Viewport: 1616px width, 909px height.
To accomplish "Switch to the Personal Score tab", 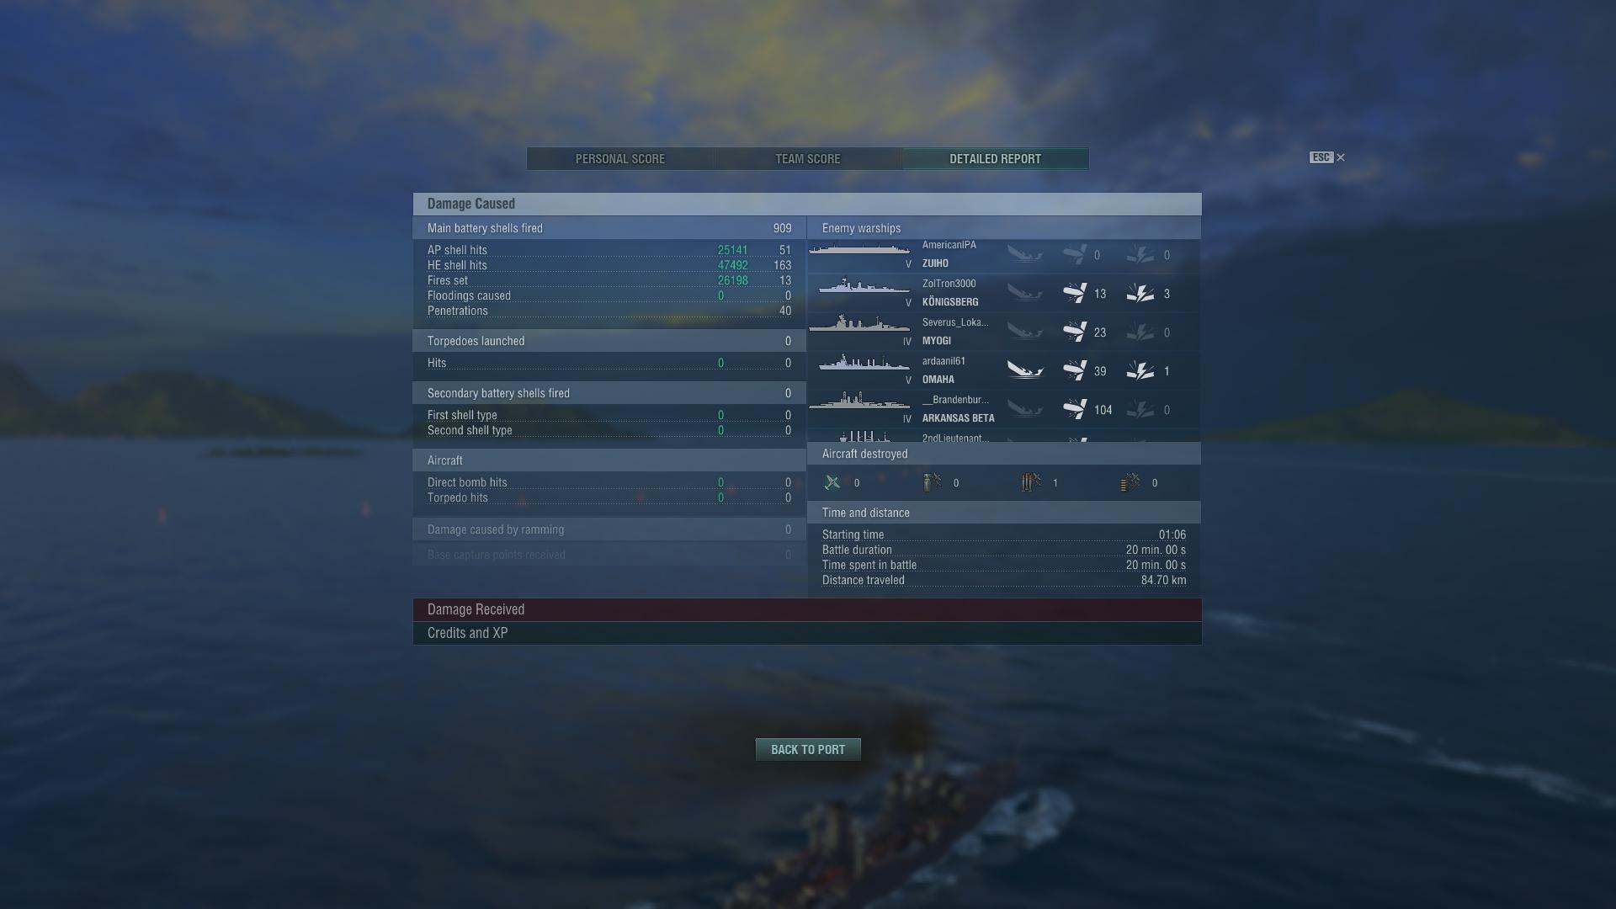I will tap(620, 159).
